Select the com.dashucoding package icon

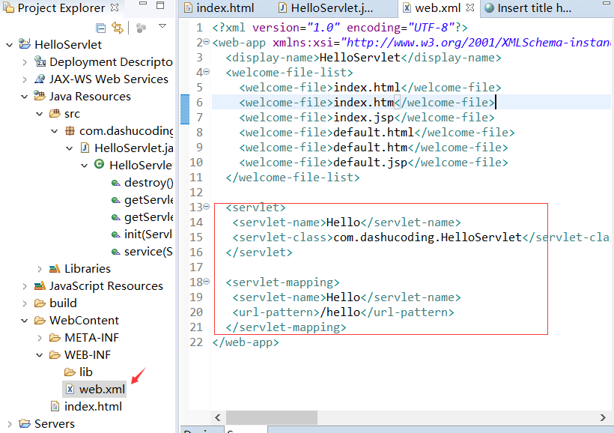coord(70,131)
